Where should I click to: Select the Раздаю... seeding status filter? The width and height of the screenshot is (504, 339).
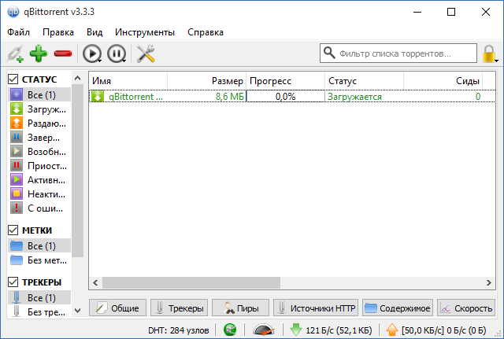[39, 123]
